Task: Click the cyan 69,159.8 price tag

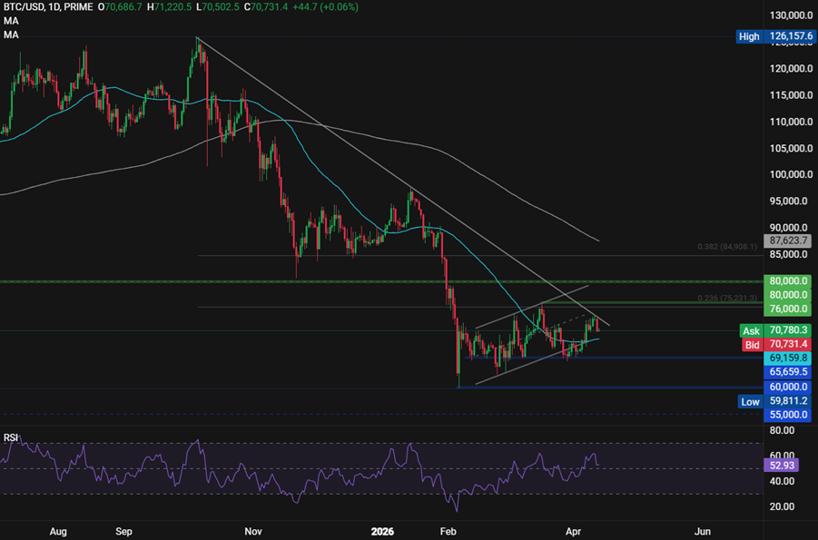Action: click(x=786, y=358)
